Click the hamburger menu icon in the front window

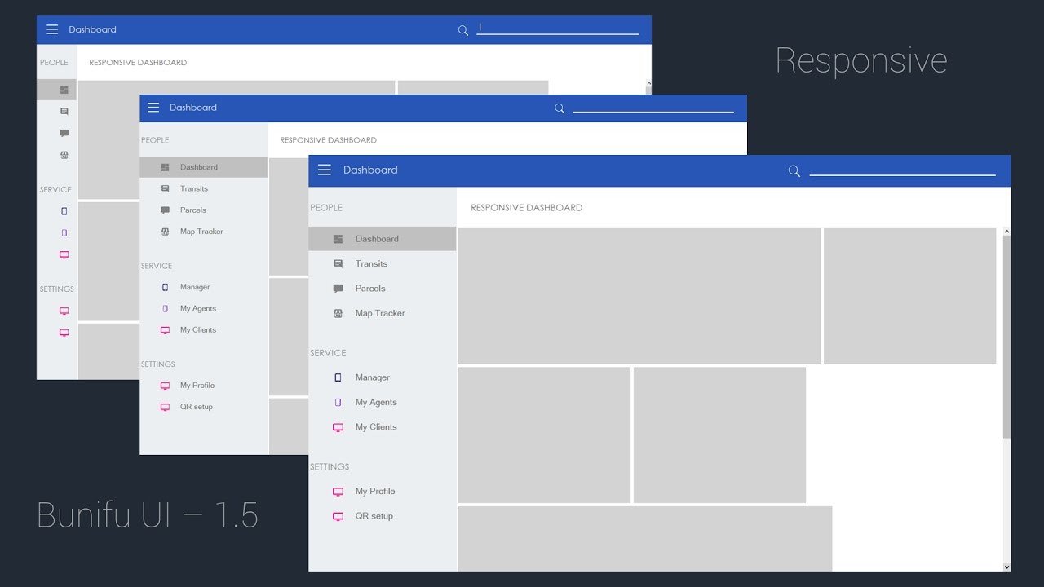click(x=325, y=170)
